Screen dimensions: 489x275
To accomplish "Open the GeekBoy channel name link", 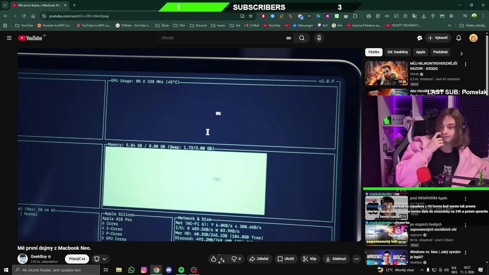I will click(39, 257).
